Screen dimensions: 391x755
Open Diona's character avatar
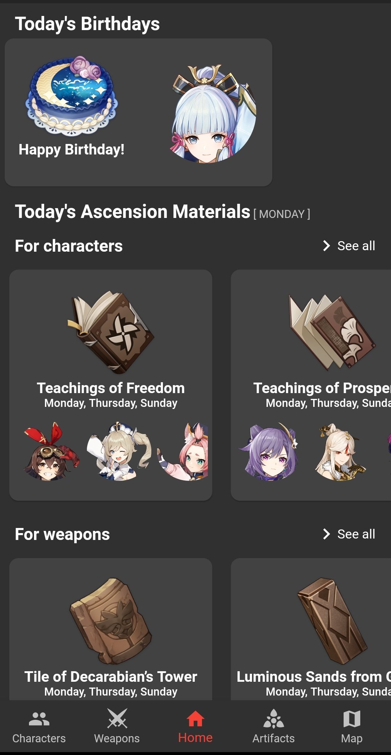(x=183, y=451)
